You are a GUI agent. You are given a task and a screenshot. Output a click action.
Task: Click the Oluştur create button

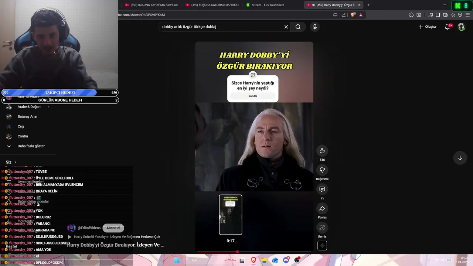(427, 27)
